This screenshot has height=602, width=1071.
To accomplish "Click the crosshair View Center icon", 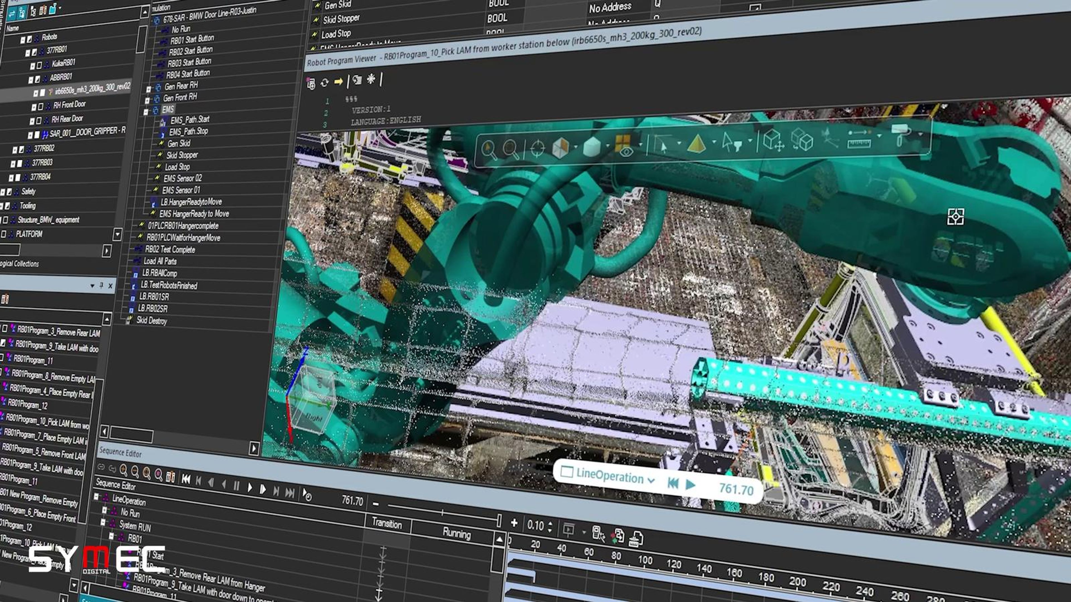I will pyautogui.click(x=537, y=148).
